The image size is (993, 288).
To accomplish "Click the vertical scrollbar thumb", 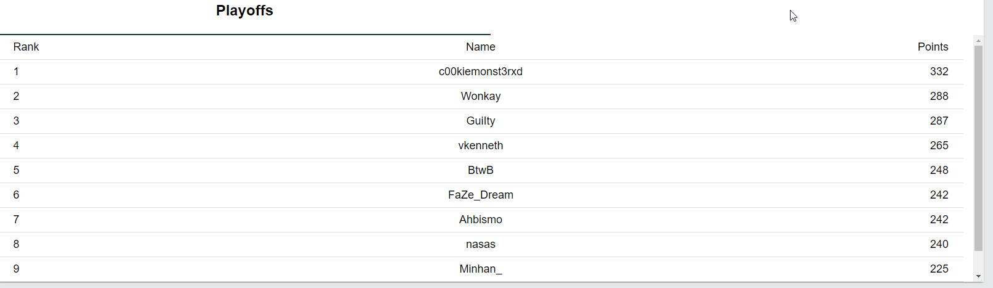I will 978,148.
